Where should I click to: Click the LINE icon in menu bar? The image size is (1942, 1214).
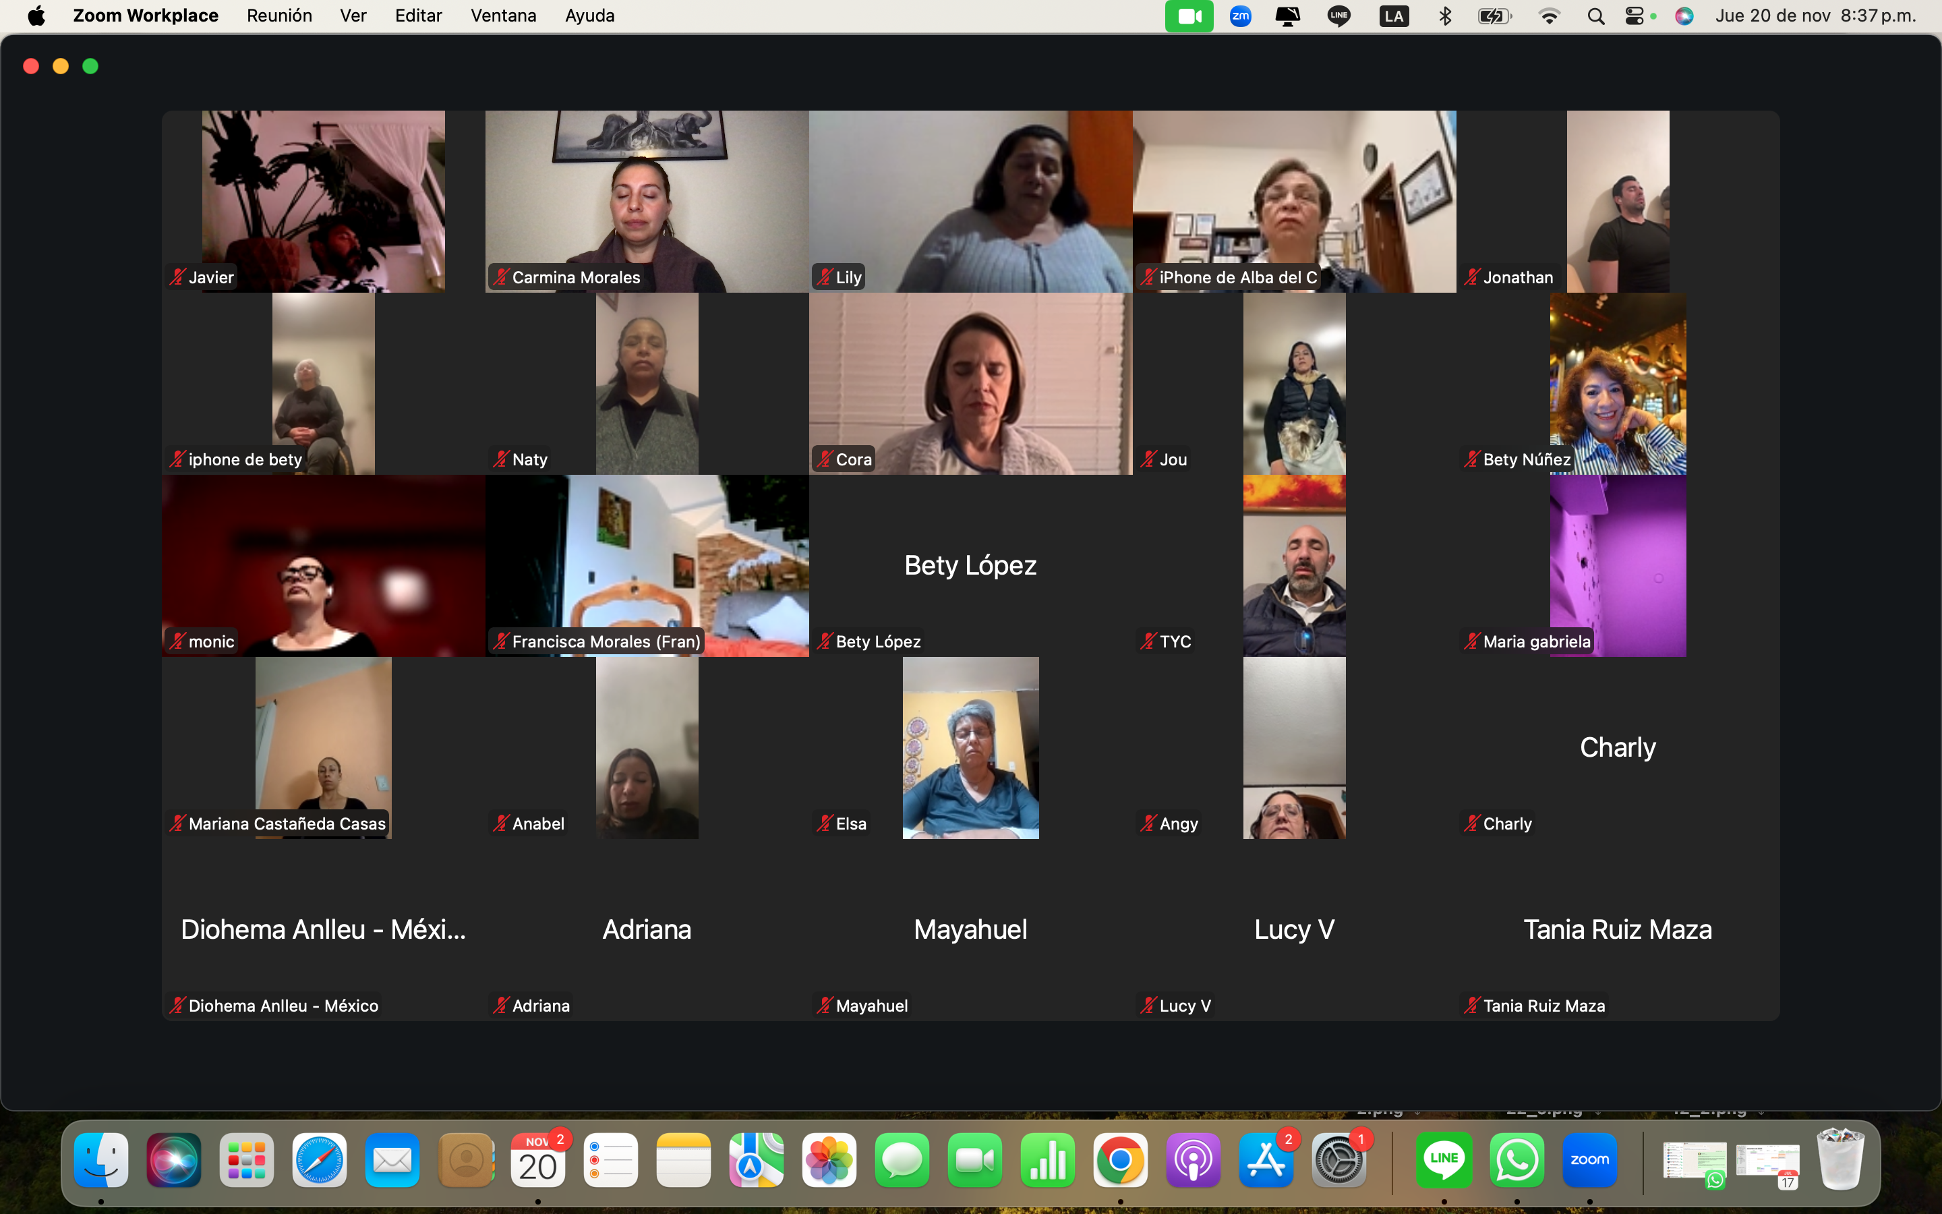point(1338,16)
